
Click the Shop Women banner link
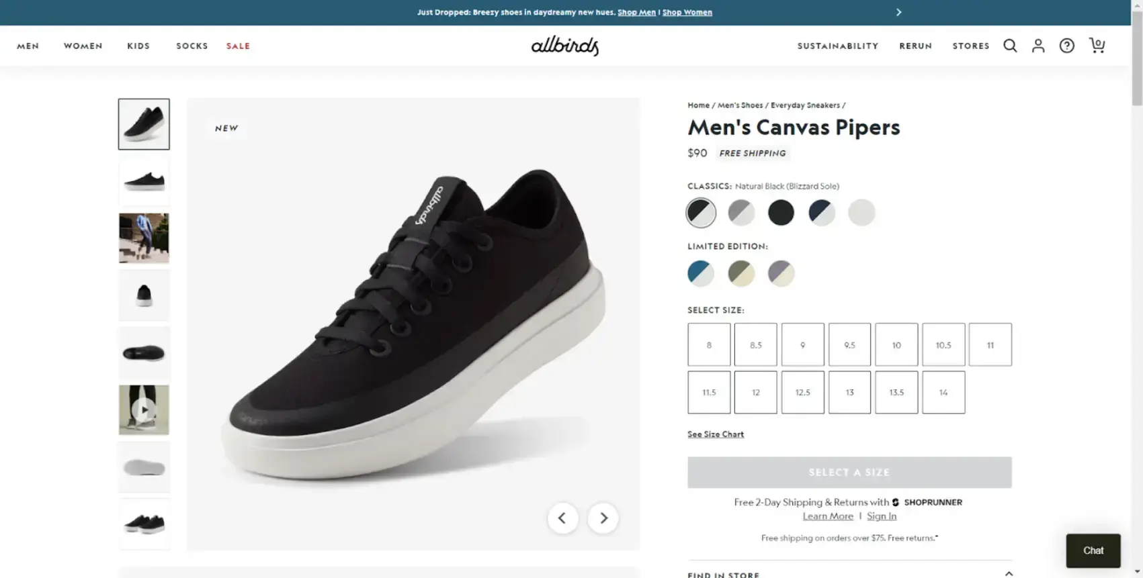(687, 11)
